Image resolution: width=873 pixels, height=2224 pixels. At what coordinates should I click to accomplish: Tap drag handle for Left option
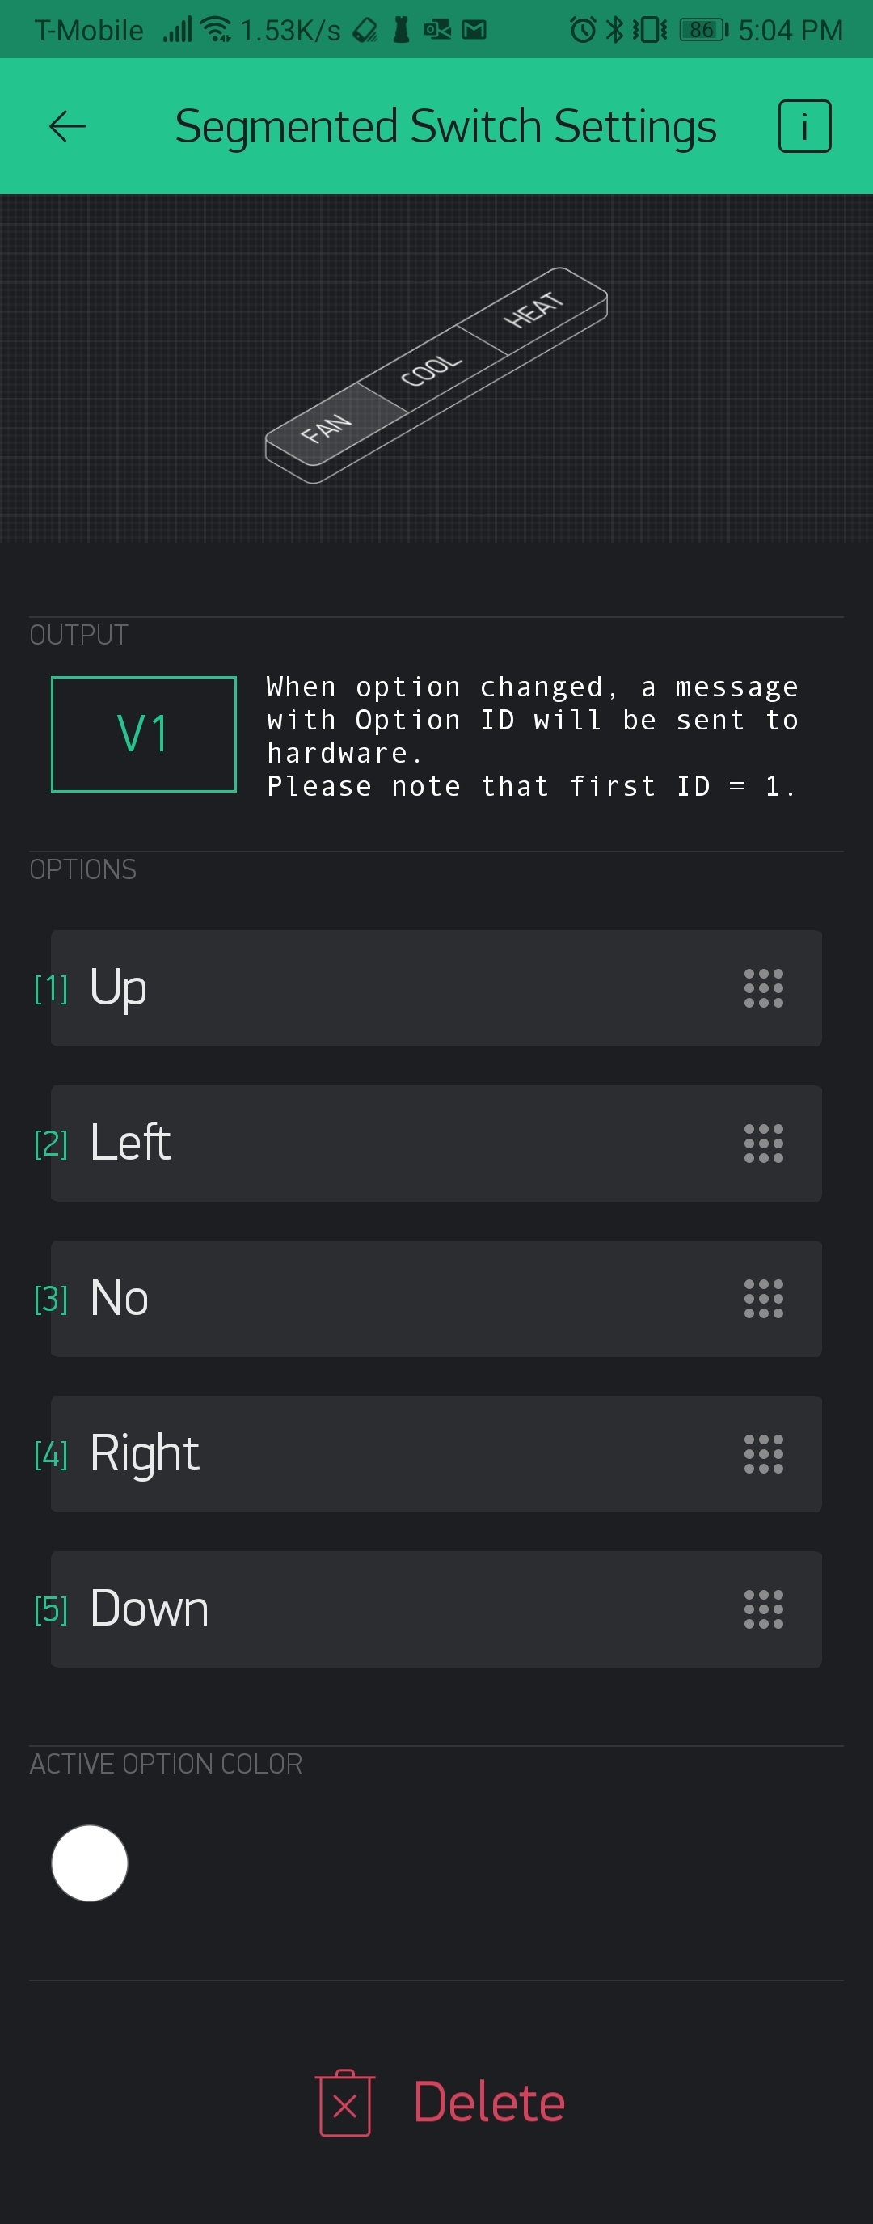pos(763,1144)
